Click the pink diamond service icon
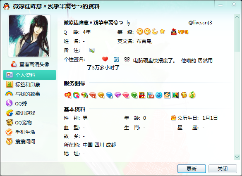This screenshot has height=176, width=242. coord(126,95)
